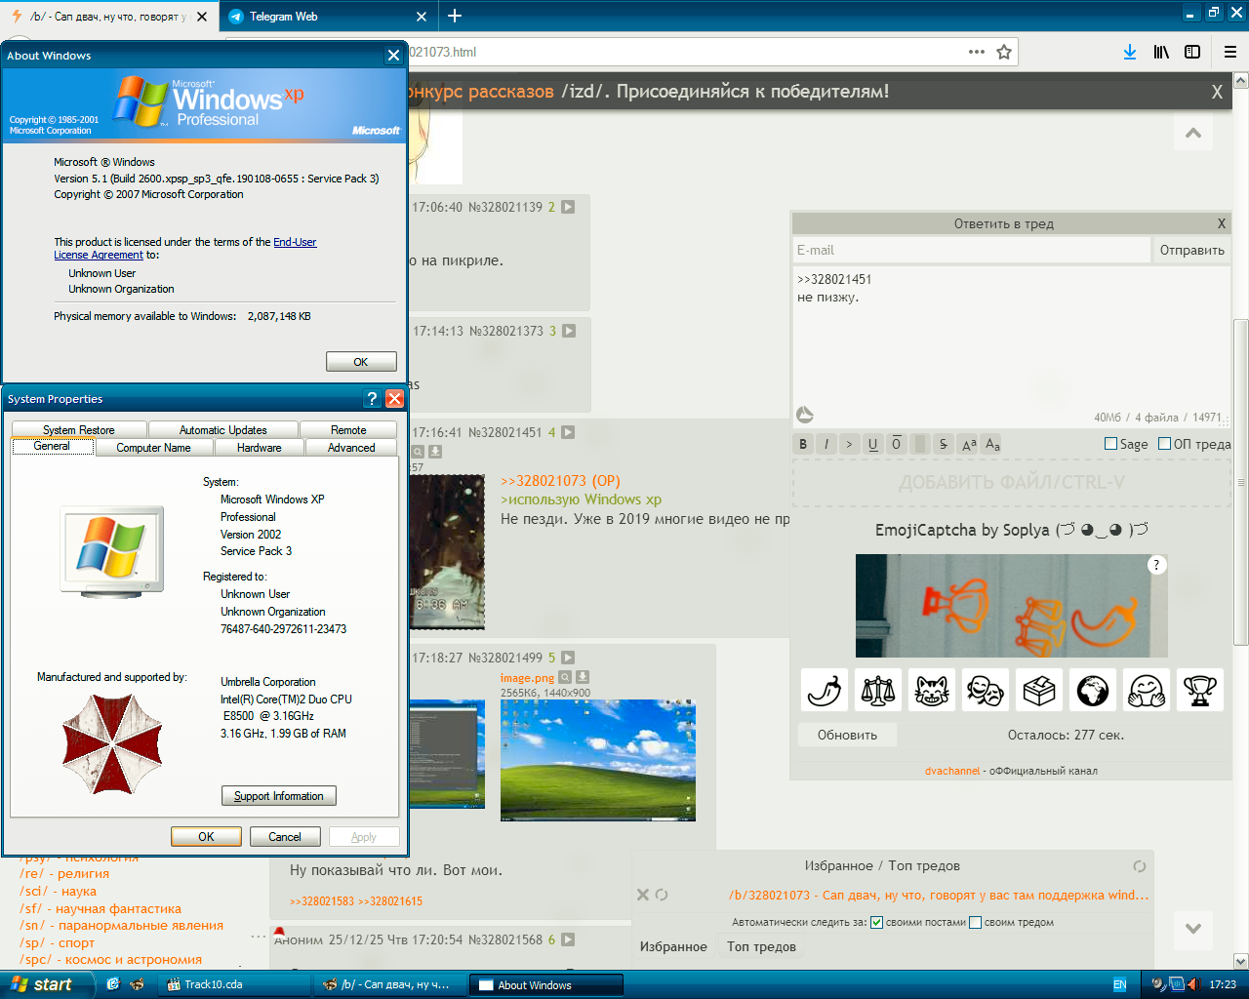Click the ДОБАВИТЬ ФАЙЛ/CTRL-V drop area

click(x=1011, y=483)
